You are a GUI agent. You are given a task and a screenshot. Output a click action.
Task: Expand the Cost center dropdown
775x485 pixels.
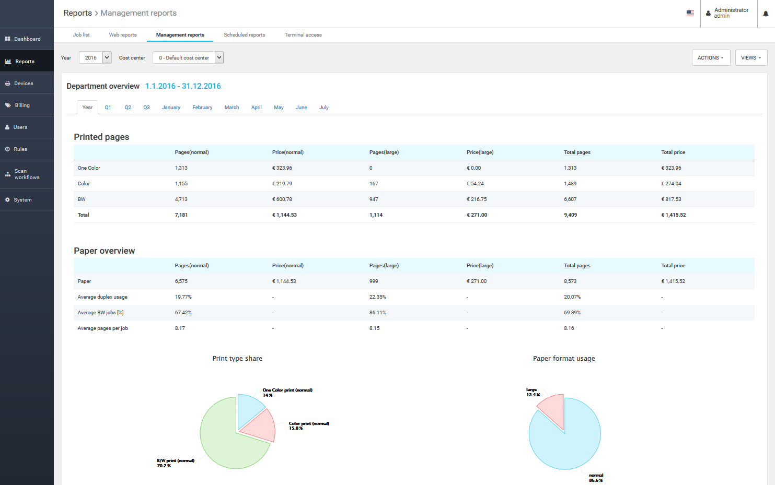[x=188, y=57]
